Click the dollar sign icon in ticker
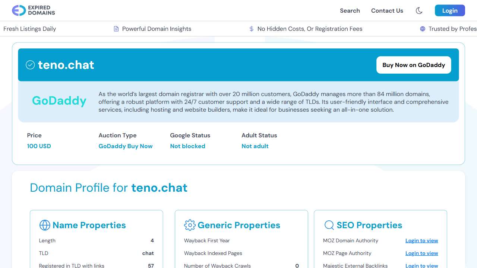 click(252, 29)
